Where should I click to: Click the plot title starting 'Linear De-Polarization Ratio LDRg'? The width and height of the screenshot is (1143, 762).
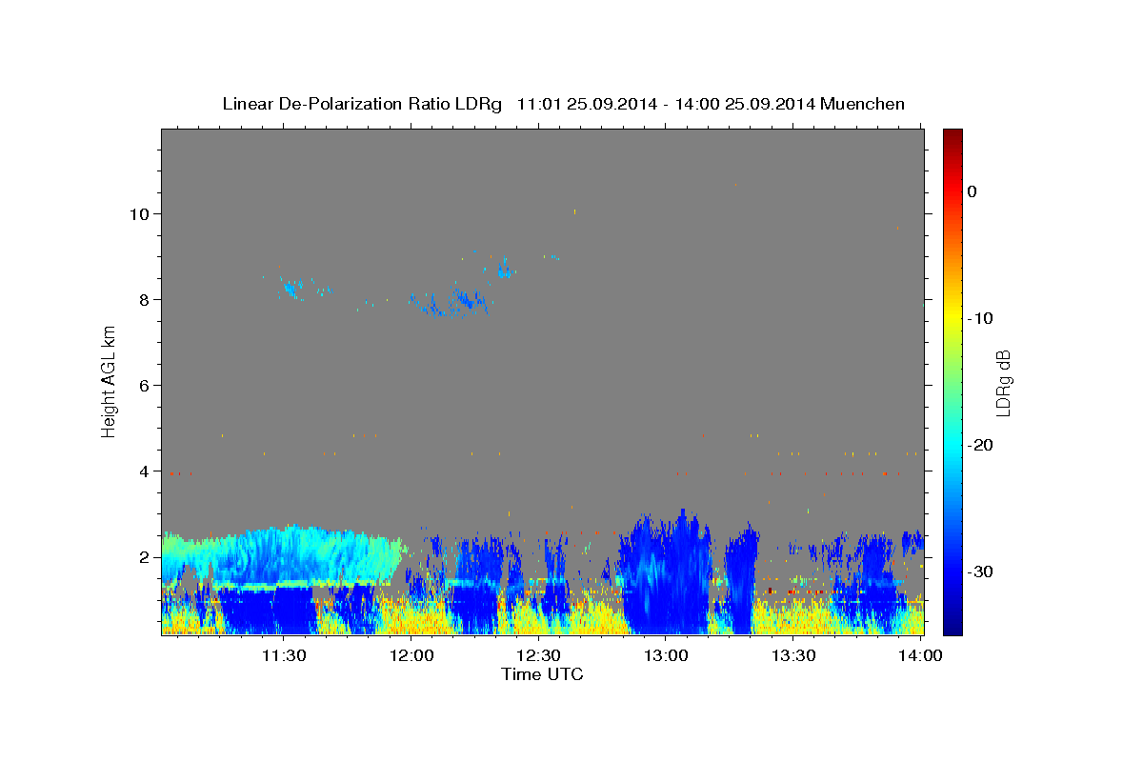[563, 104]
